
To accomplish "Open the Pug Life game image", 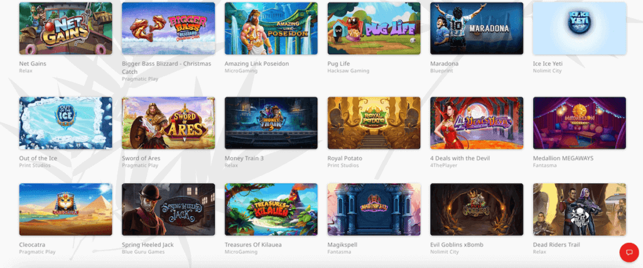I will (x=374, y=29).
